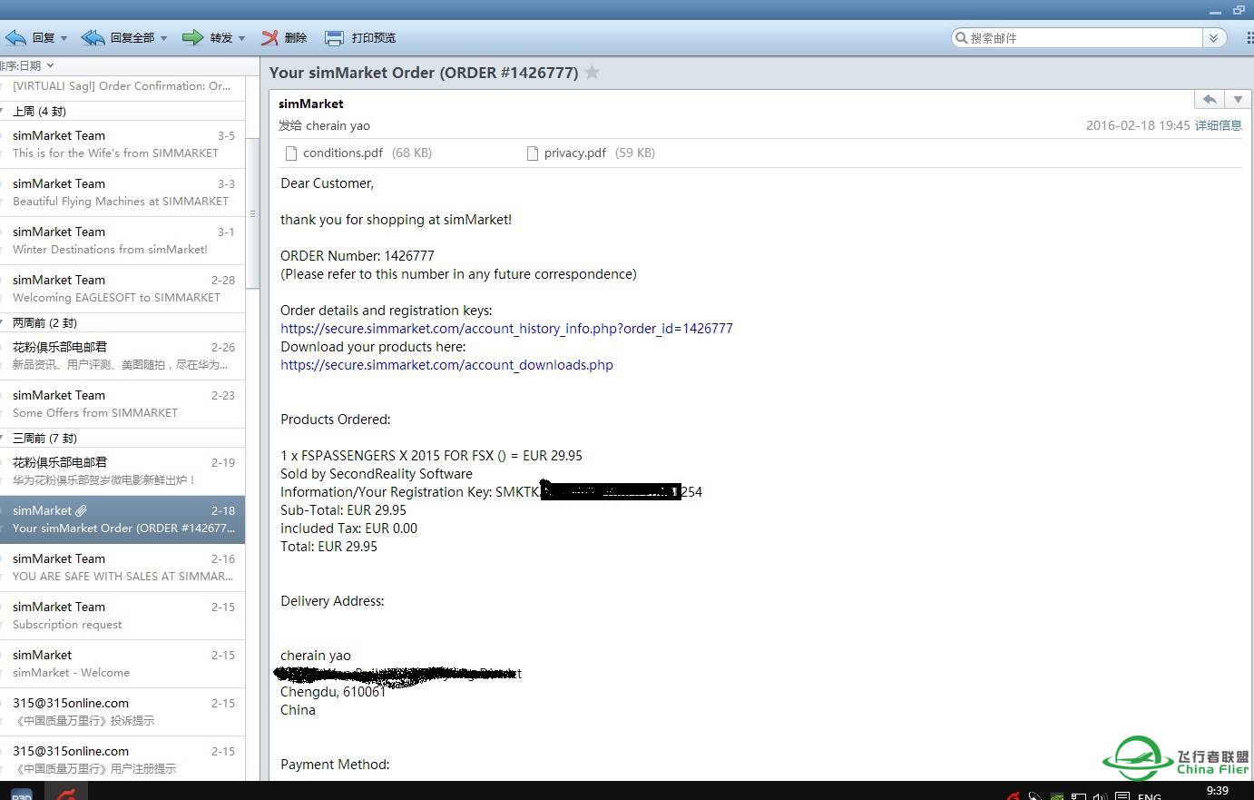
Task: Click the Reply All (回复全部) icon
Action: click(93, 37)
